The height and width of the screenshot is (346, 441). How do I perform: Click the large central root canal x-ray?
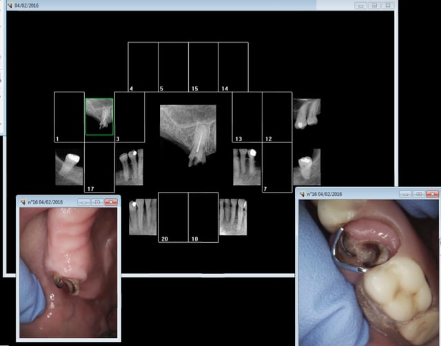188,136
